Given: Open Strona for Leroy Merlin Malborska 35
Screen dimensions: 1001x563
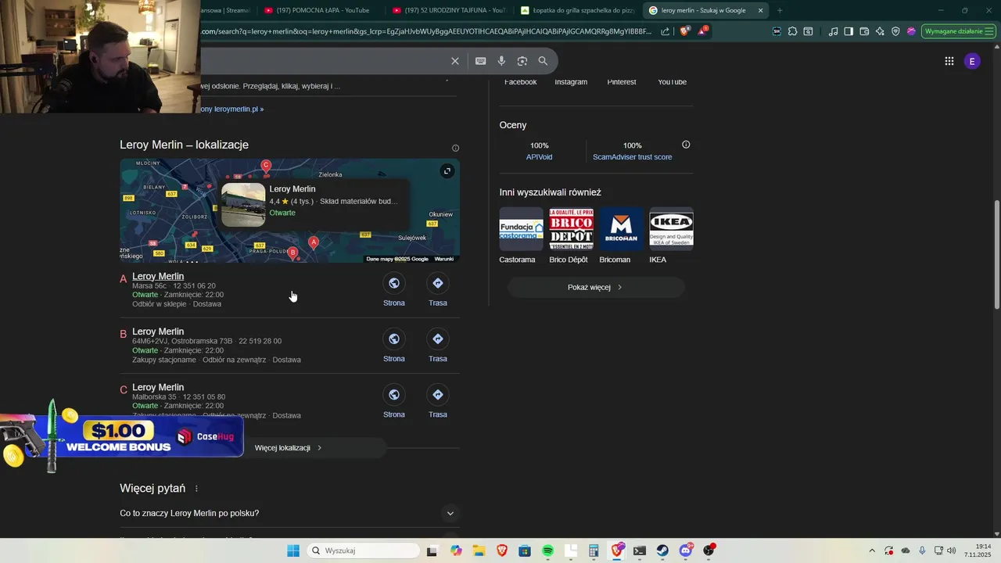Looking at the screenshot, I should point(394,401).
